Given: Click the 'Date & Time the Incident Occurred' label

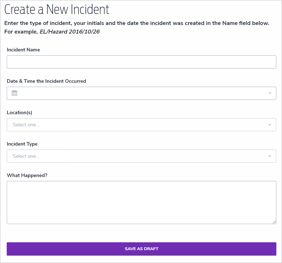Looking at the screenshot, I should 46,81.
